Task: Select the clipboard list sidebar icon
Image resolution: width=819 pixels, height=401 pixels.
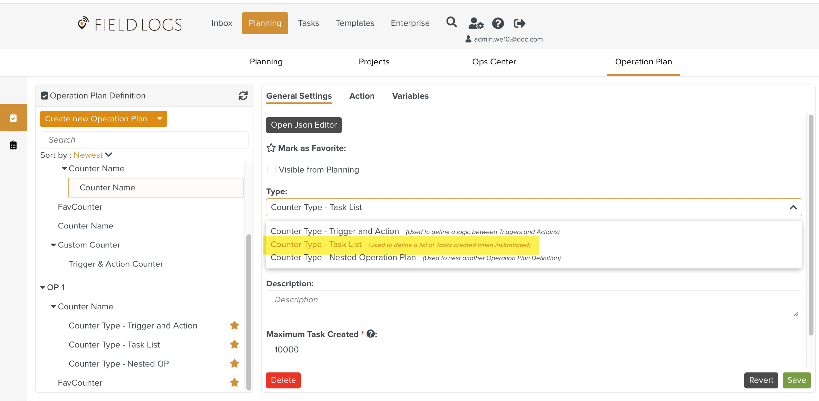Action: click(x=13, y=145)
